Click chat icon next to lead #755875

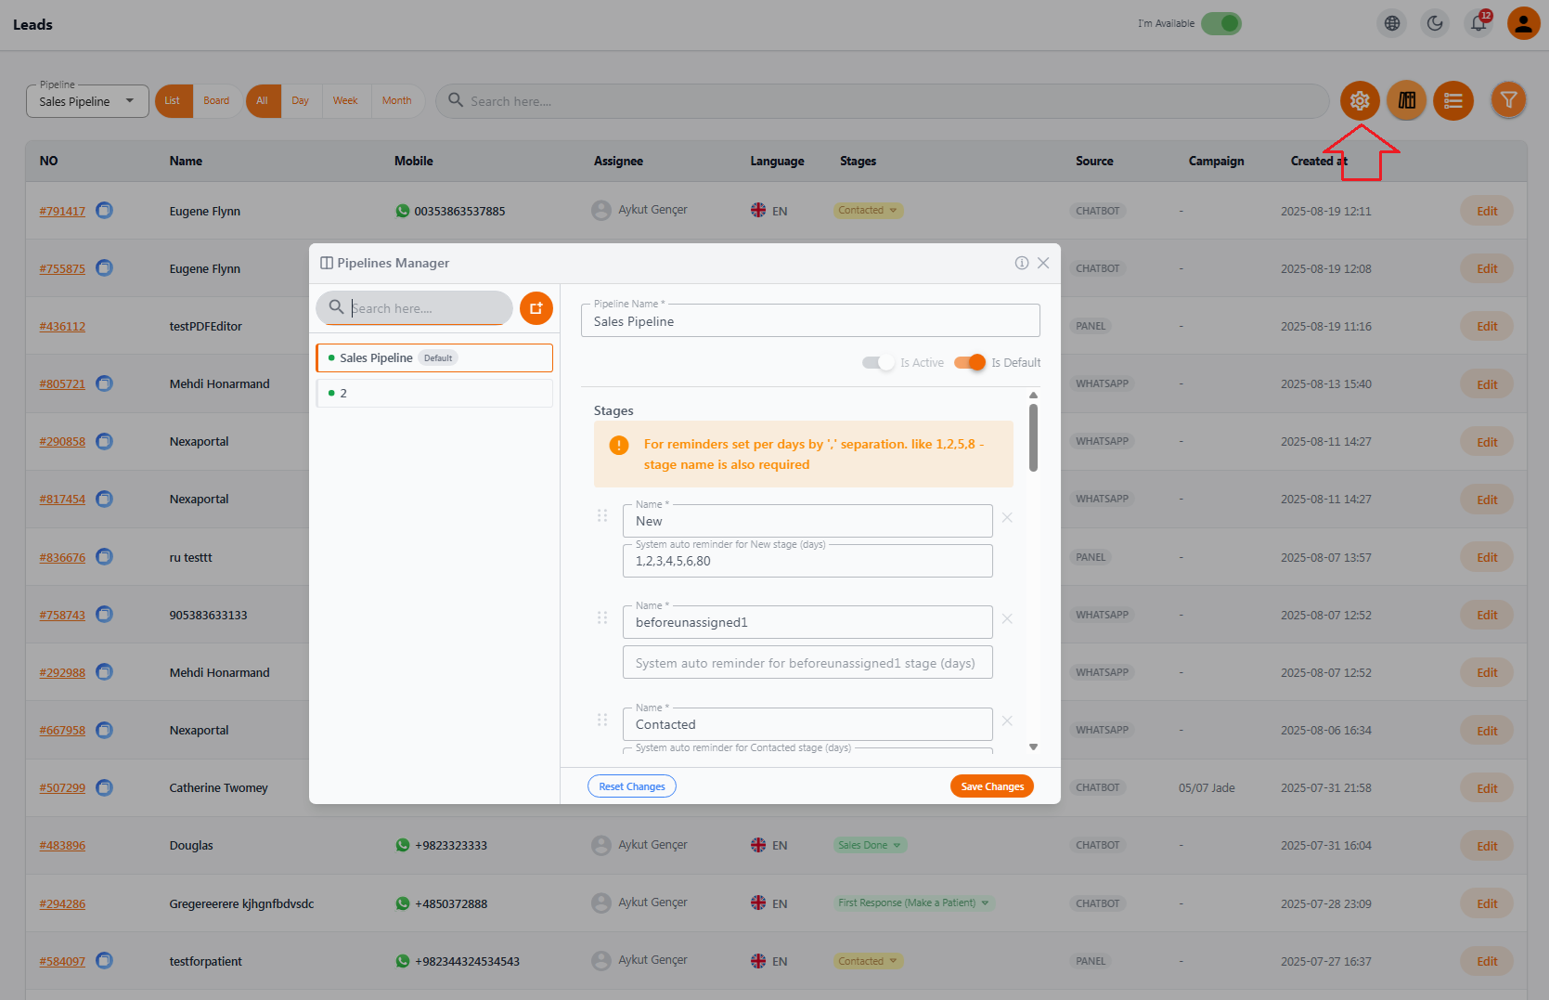point(105,267)
